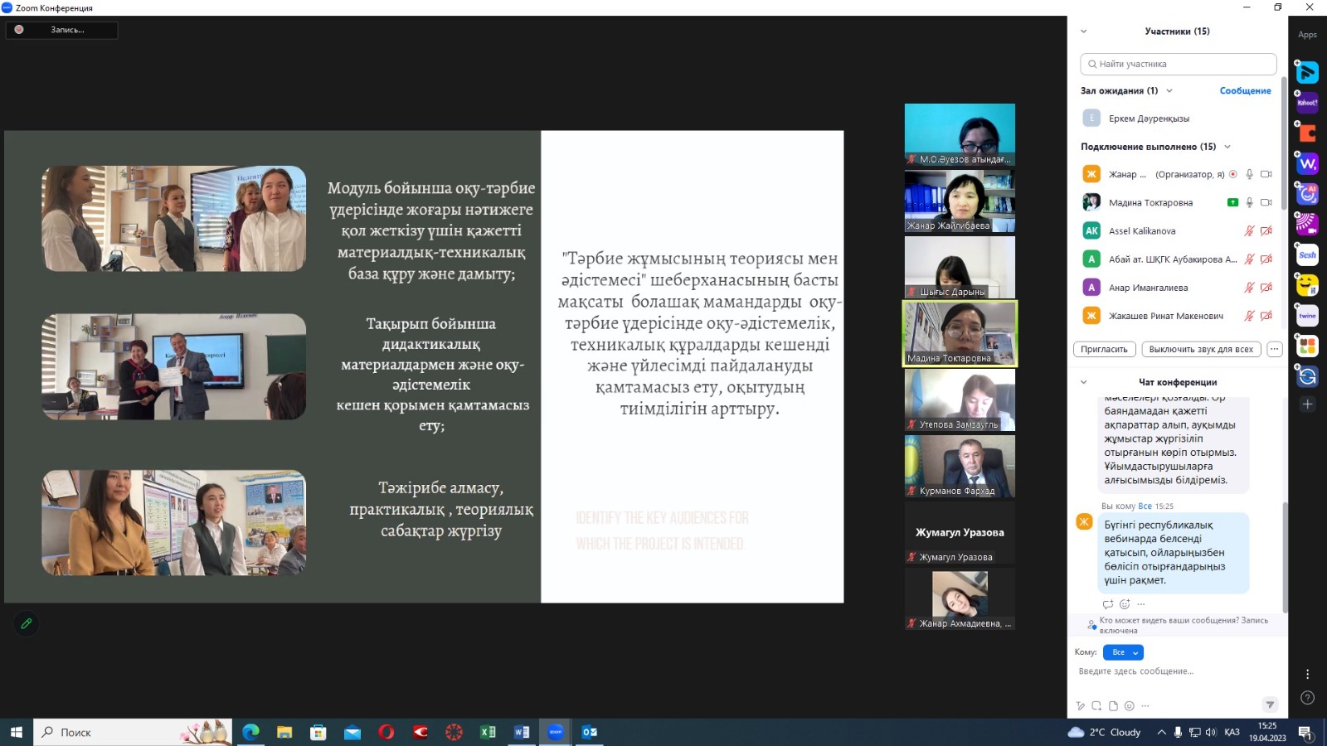Open the twine app icon
1327x746 pixels.
[1307, 316]
